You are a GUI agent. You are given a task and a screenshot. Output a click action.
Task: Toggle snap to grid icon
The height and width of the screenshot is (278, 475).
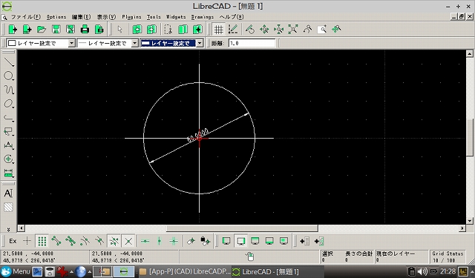coord(42,241)
